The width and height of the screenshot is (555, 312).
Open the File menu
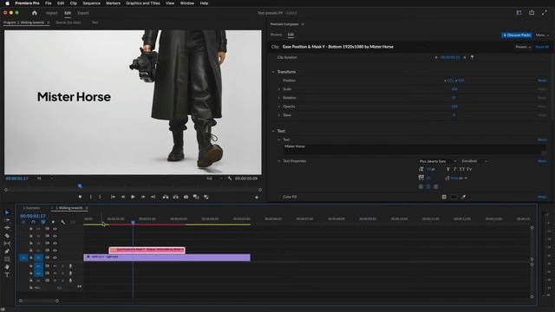(49, 3)
